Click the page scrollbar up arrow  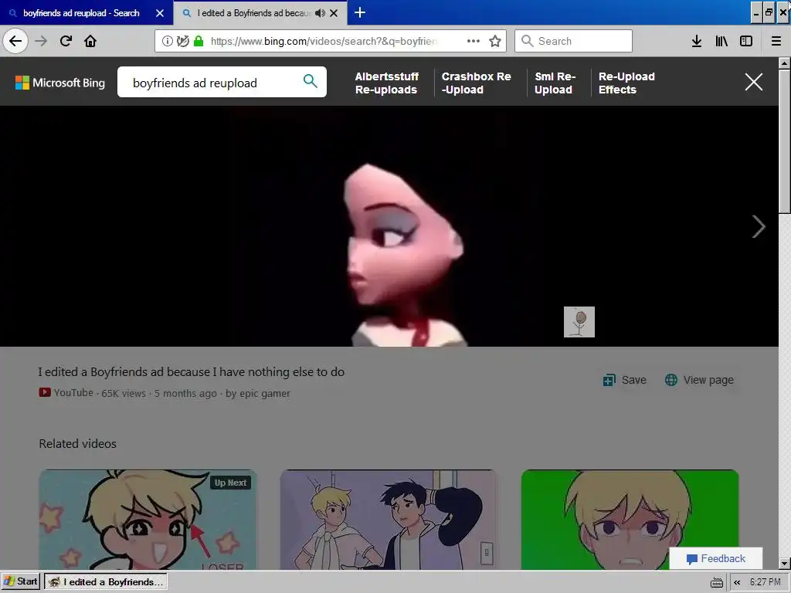pyautogui.click(x=785, y=63)
